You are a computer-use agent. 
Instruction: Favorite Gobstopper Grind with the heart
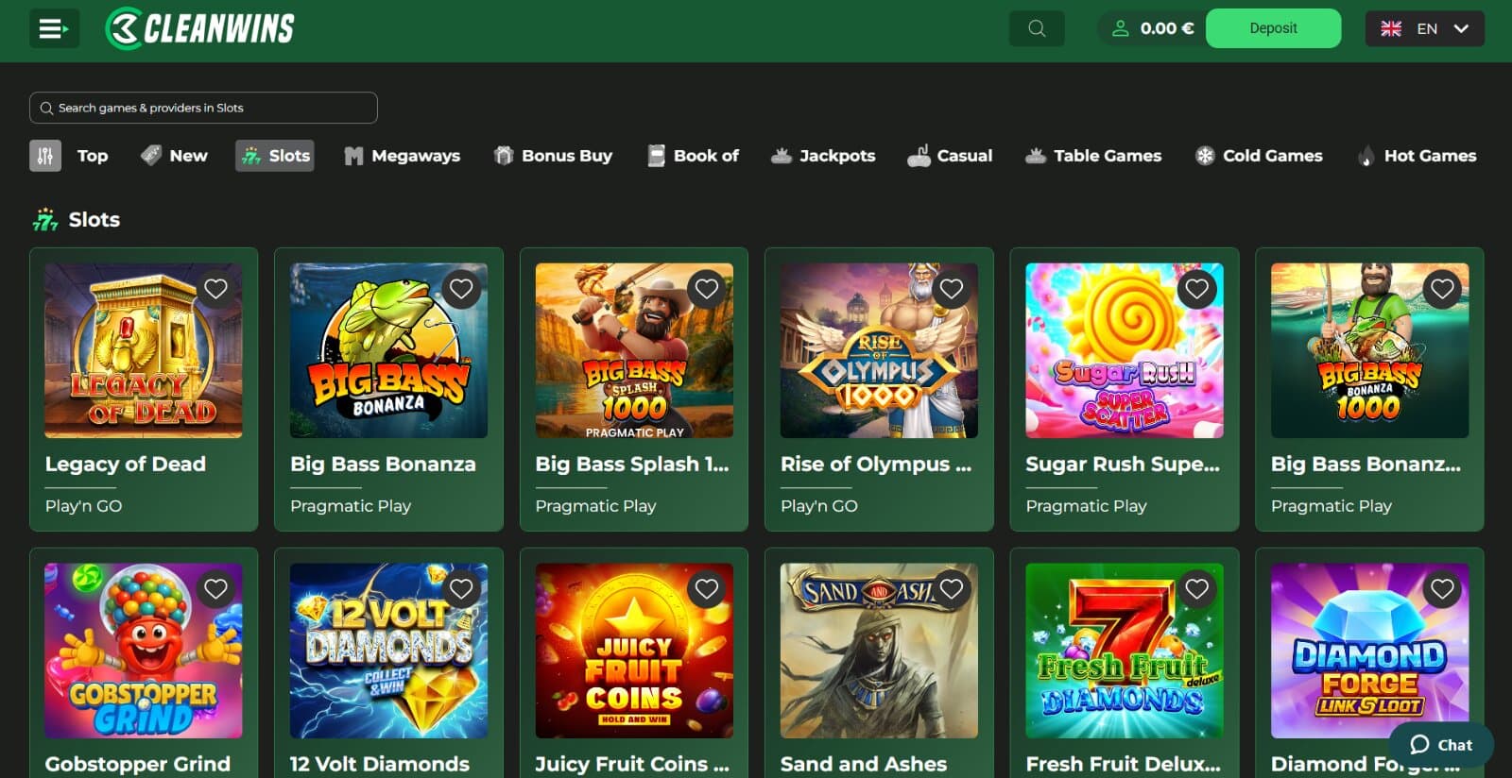216,589
